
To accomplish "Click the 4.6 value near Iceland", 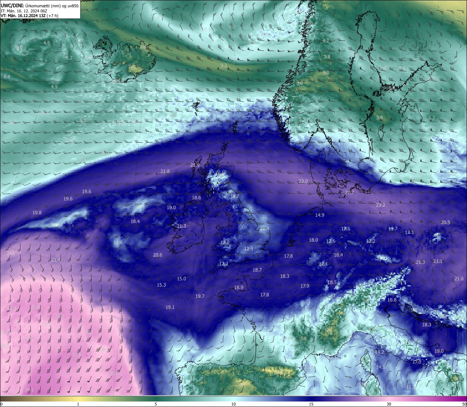I will 47,43.
